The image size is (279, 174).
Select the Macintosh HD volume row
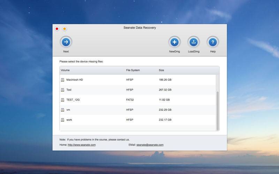(x=138, y=80)
